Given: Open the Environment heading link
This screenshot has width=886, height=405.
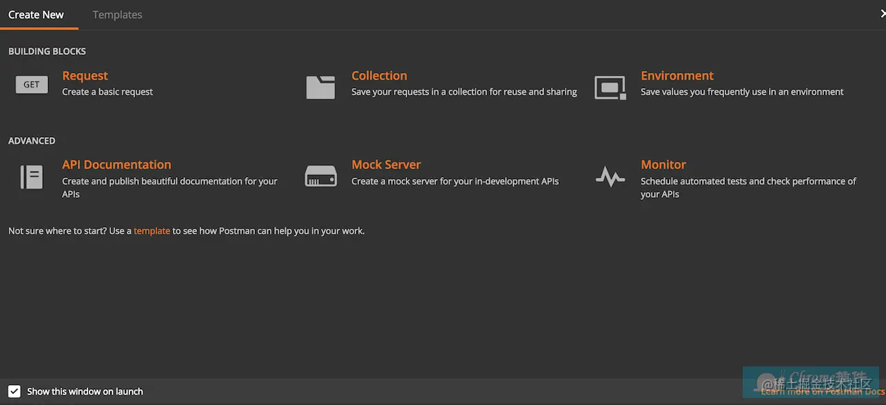Looking at the screenshot, I should (x=677, y=76).
